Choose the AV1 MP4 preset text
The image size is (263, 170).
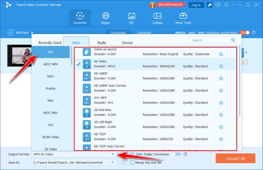click(100, 98)
